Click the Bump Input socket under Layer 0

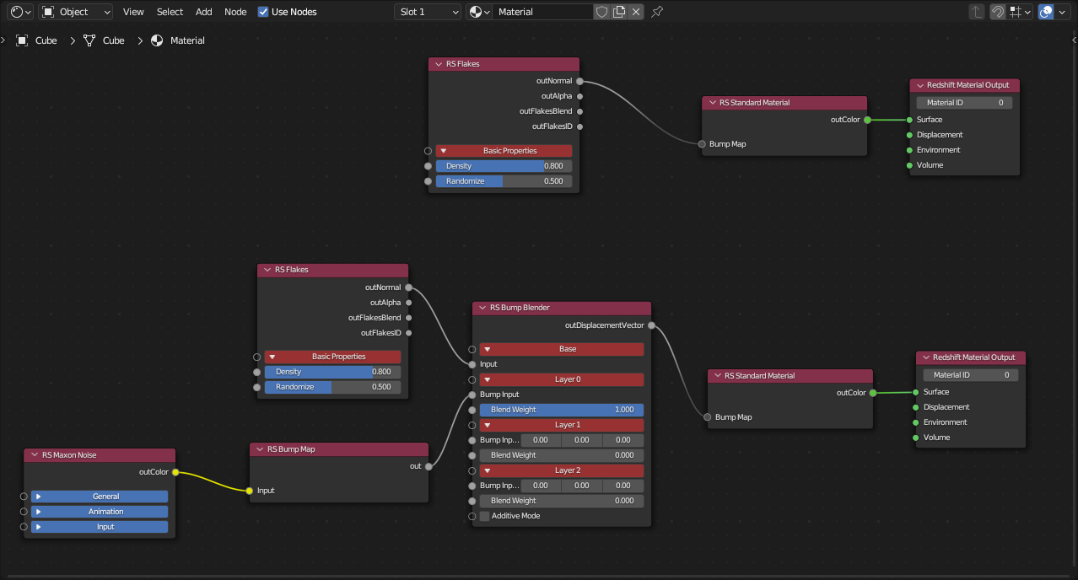tap(472, 395)
